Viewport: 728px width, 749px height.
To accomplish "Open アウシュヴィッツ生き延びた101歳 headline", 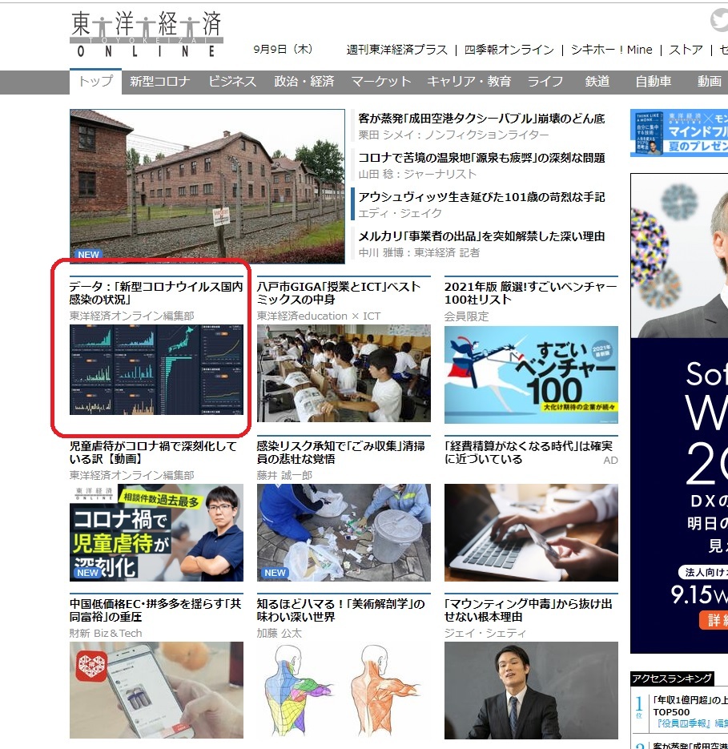I will coord(481,197).
